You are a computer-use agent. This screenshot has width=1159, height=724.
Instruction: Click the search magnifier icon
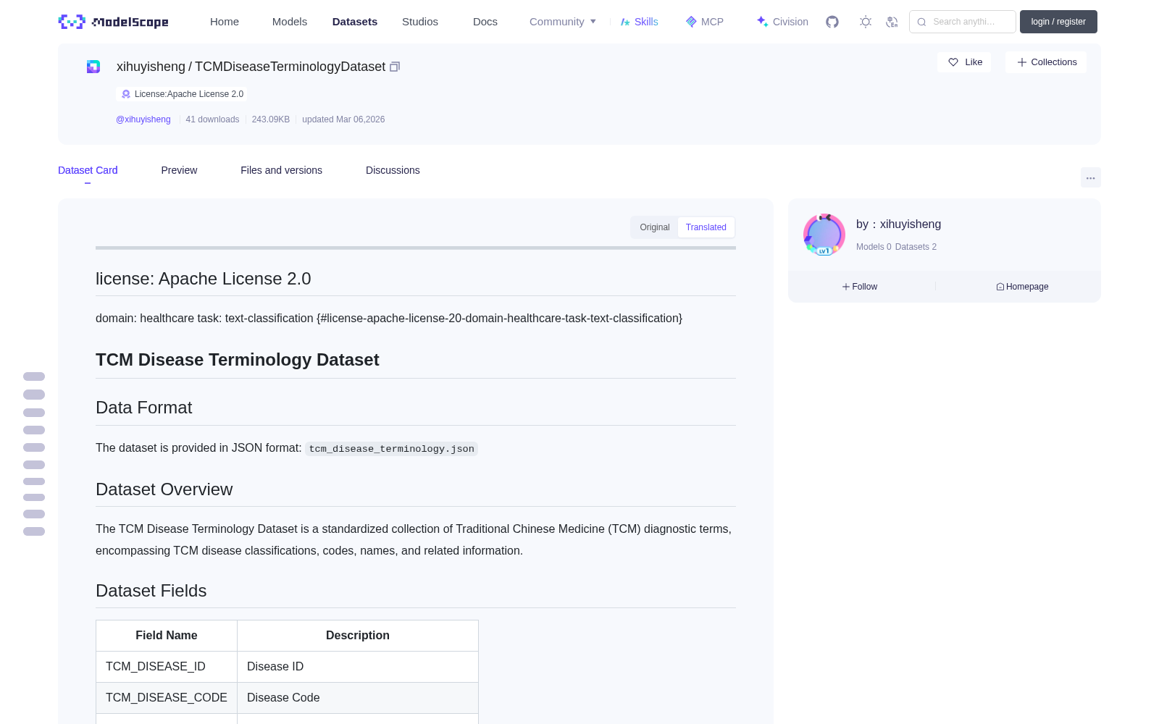point(921,22)
